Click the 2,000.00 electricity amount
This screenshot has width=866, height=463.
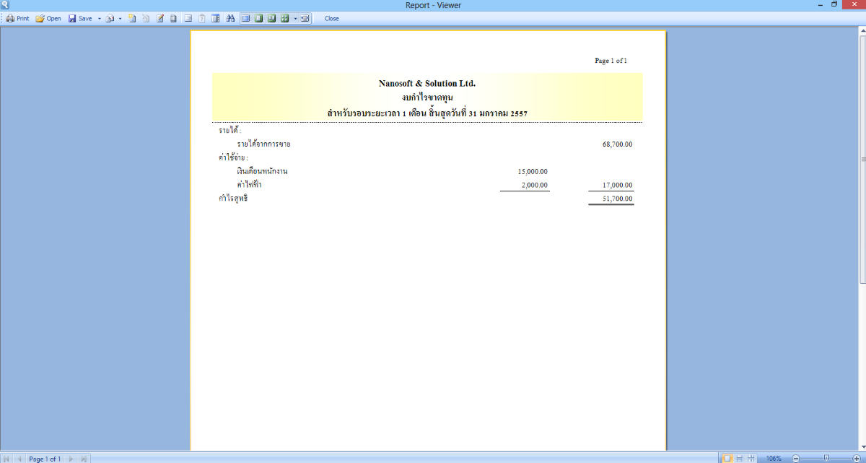pyautogui.click(x=535, y=185)
